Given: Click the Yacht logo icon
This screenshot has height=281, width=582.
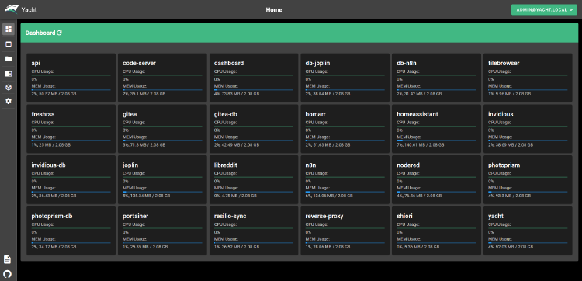Looking at the screenshot, I should tap(11, 9).
